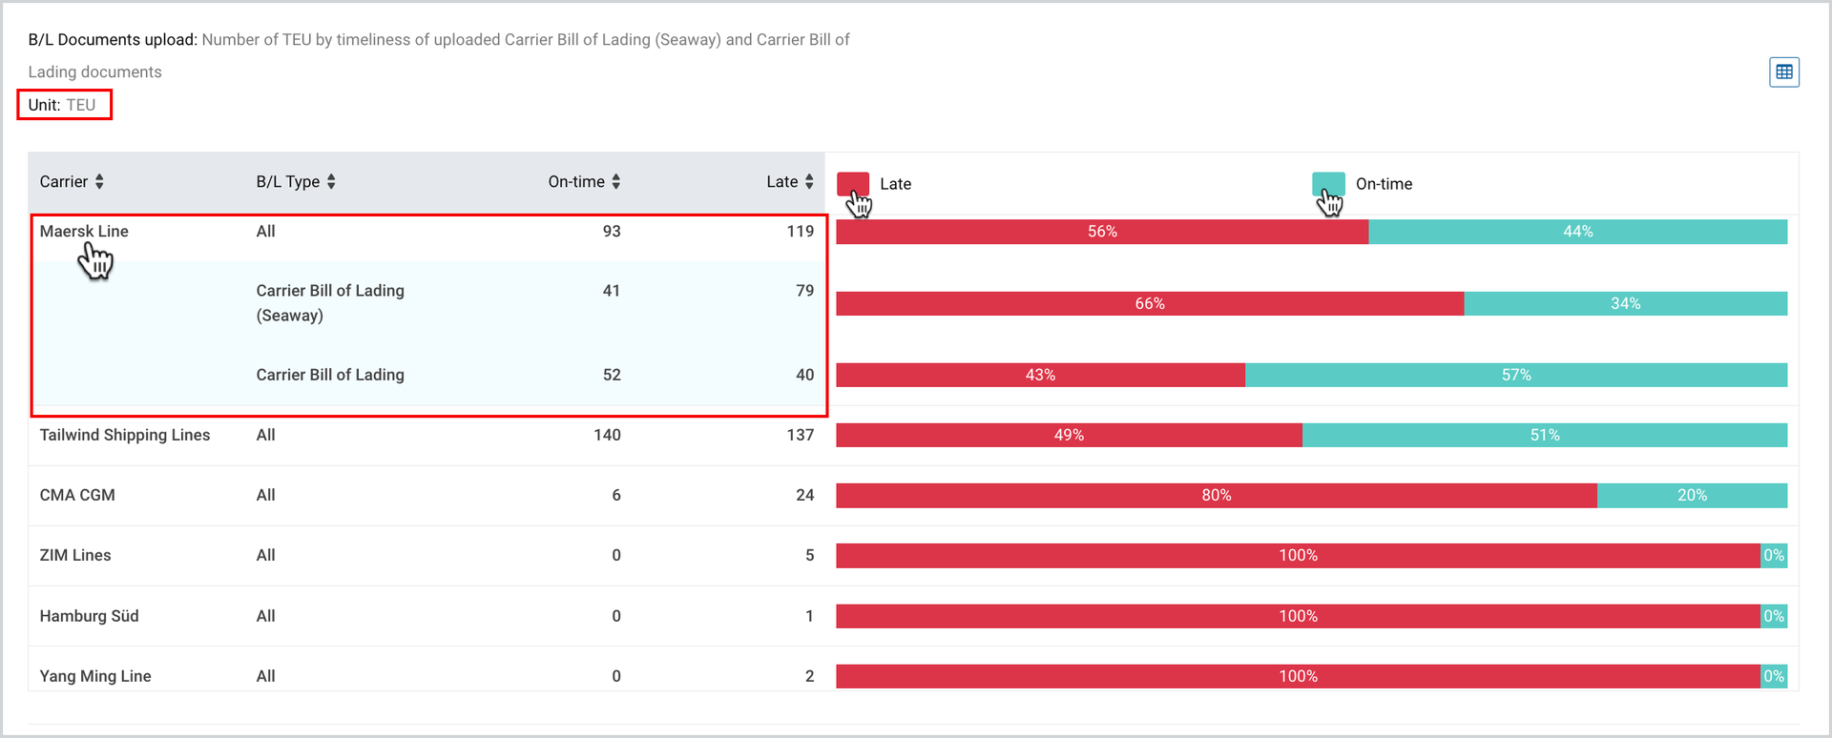This screenshot has width=1832, height=738.
Task: Hide Late series via legend label
Action: 895,184
